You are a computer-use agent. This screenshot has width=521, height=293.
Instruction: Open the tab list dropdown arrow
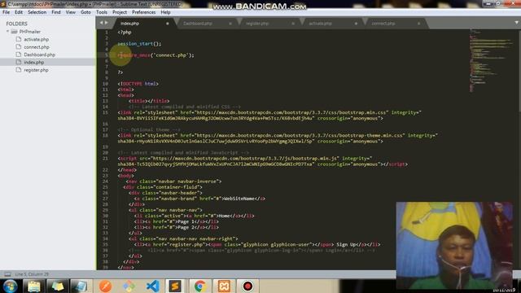[516, 23]
